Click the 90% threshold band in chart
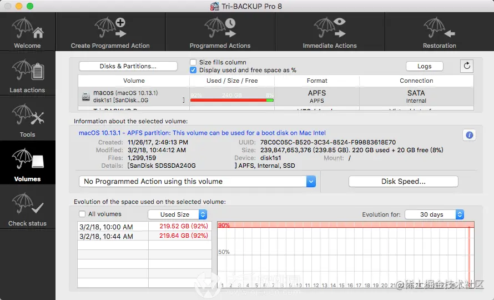 pos(346,224)
